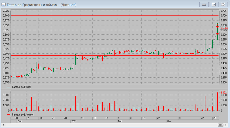Click the left volume axis label 1 000
This screenshot has width=230, height=128.
(6, 105)
